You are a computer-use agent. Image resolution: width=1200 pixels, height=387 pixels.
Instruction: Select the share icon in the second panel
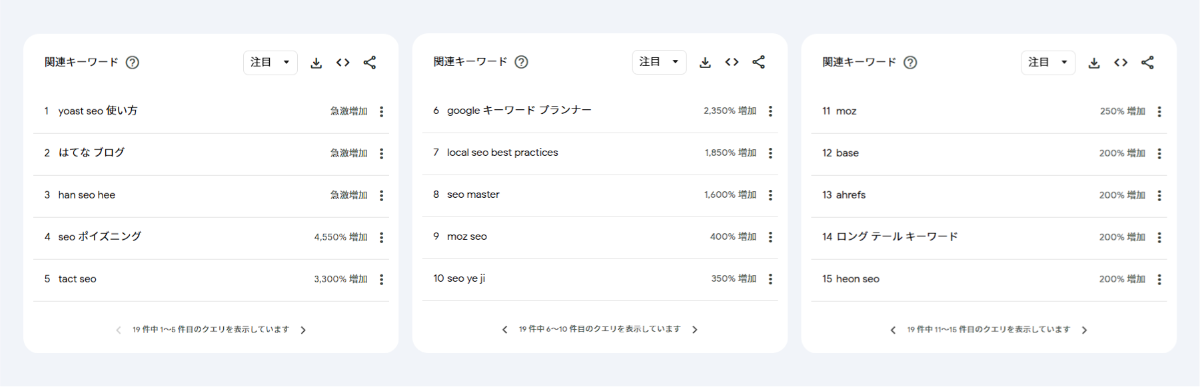(760, 62)
